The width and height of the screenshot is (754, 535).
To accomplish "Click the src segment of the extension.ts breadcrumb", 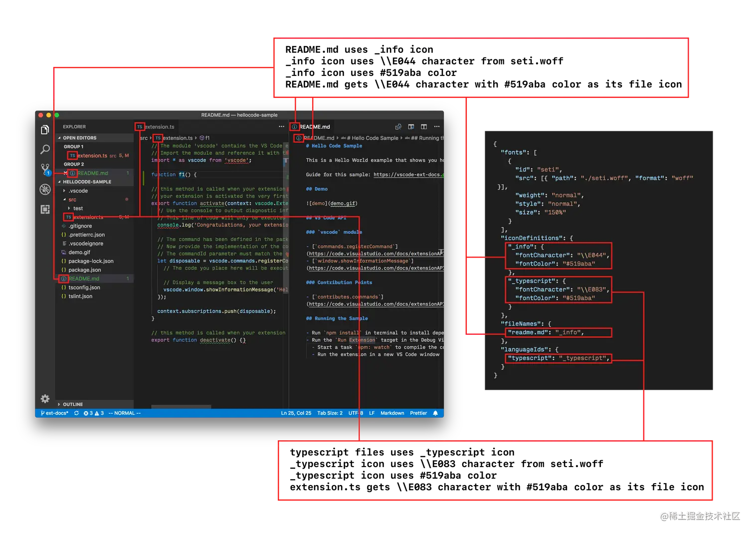I will click(x=144, y=138).
